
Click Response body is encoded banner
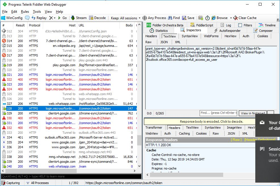(200, 122)
